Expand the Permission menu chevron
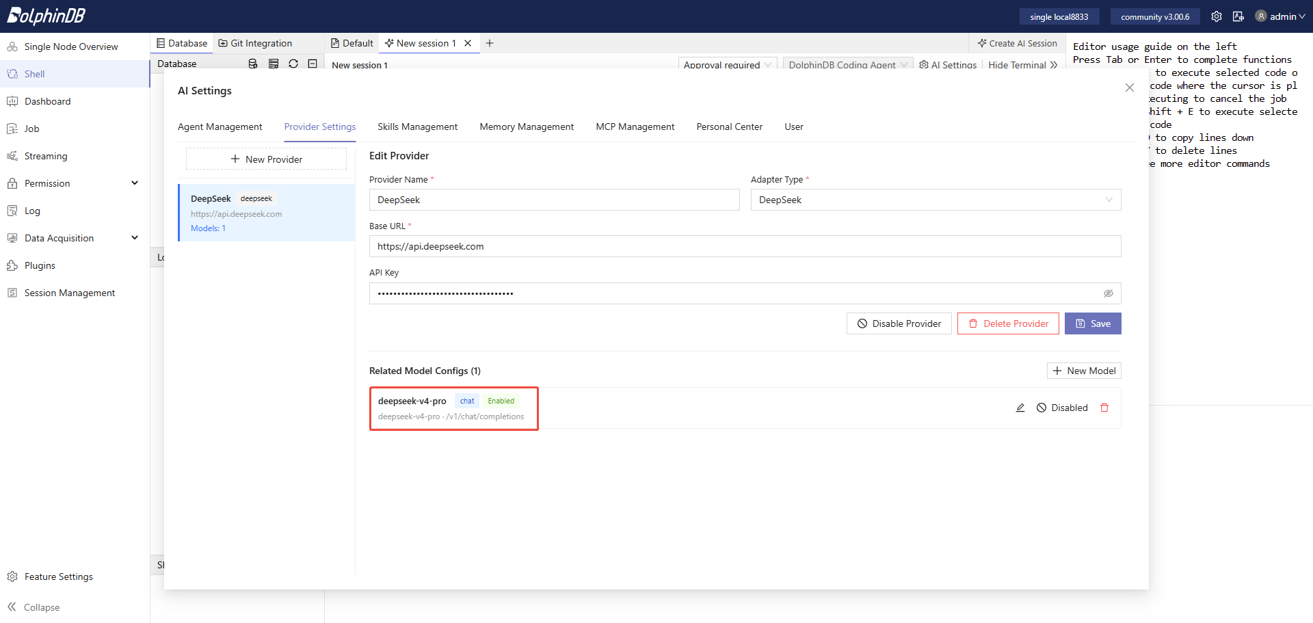The image size is (1313, 623). tap(135, 183)
